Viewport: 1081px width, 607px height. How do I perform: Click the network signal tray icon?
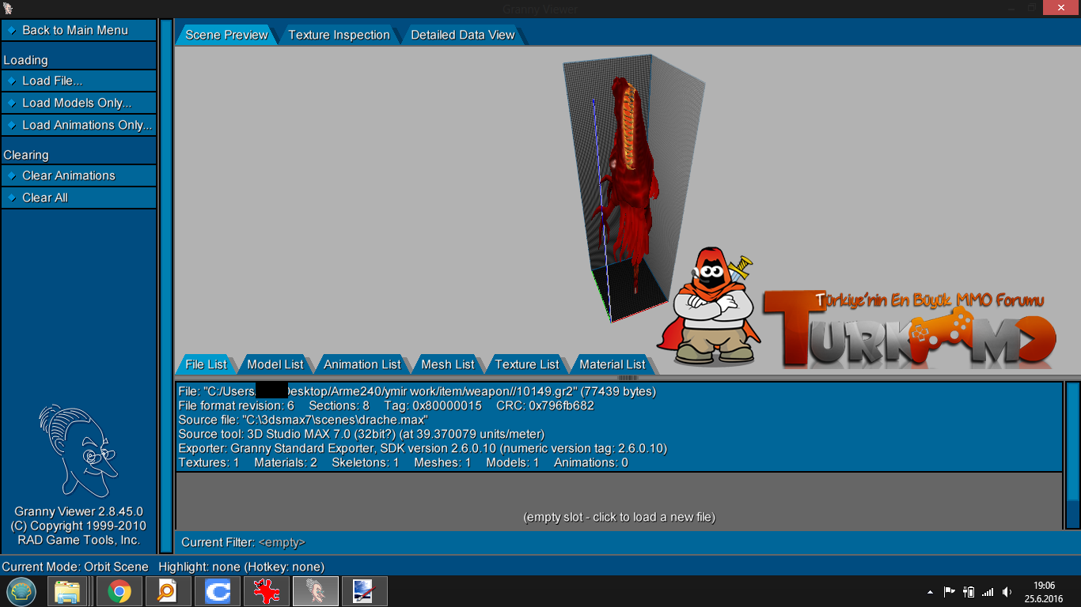[x=988, y=591]
